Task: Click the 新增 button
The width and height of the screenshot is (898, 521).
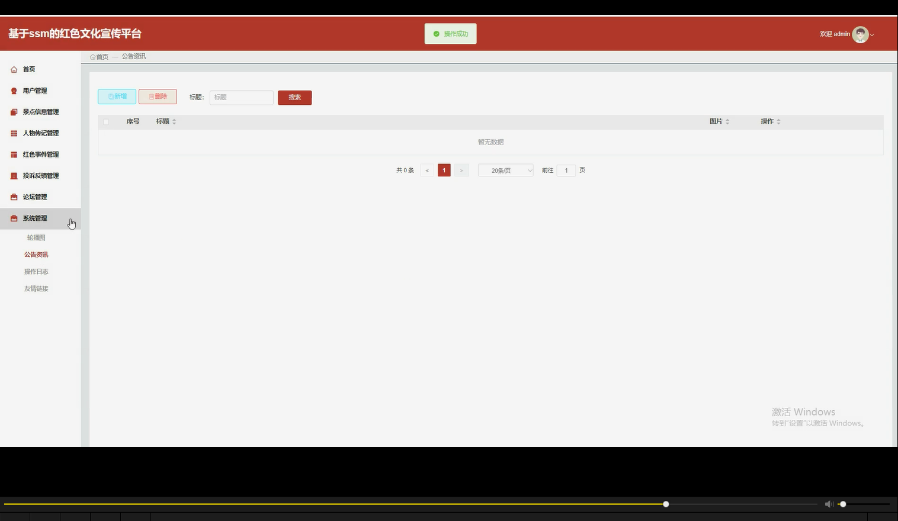Action: [x=117, y=97]
